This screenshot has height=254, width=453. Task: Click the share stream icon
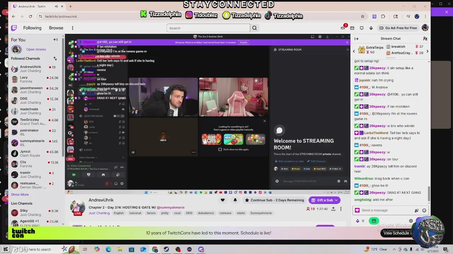pyautogui.click(x=333, y=209)
